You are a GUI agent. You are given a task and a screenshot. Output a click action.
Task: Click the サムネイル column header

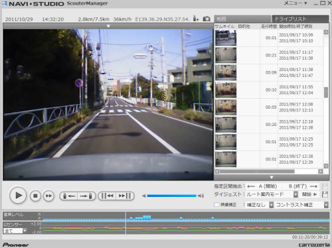click(224, 27)
